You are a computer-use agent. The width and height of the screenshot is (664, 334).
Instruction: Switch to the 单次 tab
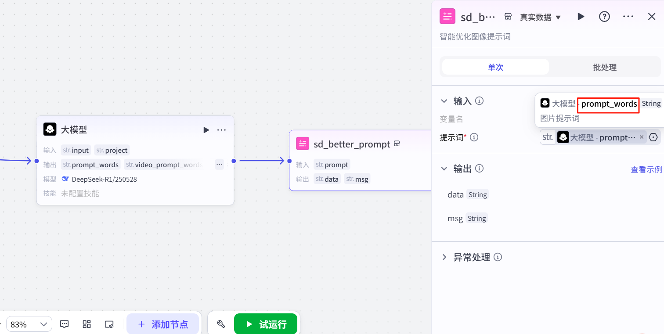495,67
